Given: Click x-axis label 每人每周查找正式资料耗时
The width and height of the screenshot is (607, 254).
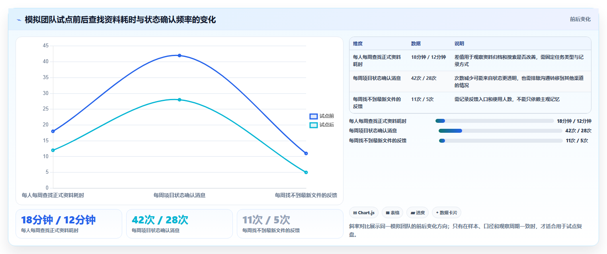Looking at the screenshot, I should [x=53, y=195].
